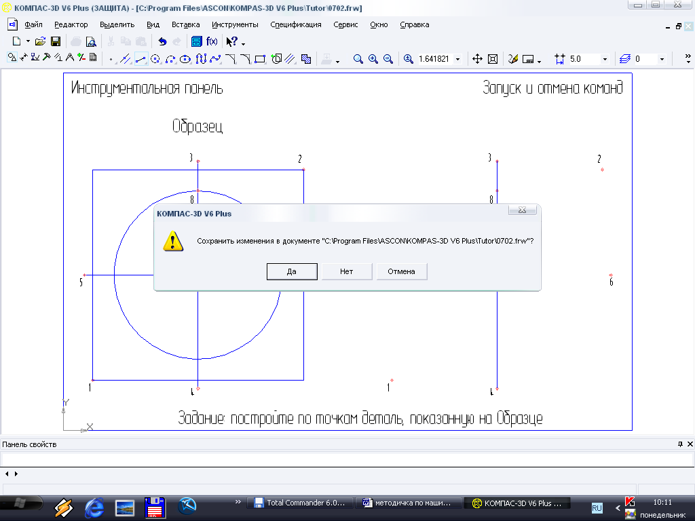Expand the toolbar overflow chevron
This screenshot has height=521, width=695.
(688, 59)
